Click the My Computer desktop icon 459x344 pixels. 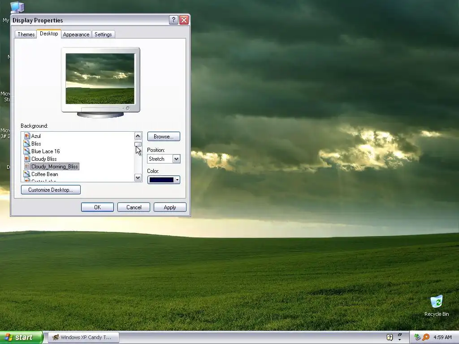[x=17, y=7]
